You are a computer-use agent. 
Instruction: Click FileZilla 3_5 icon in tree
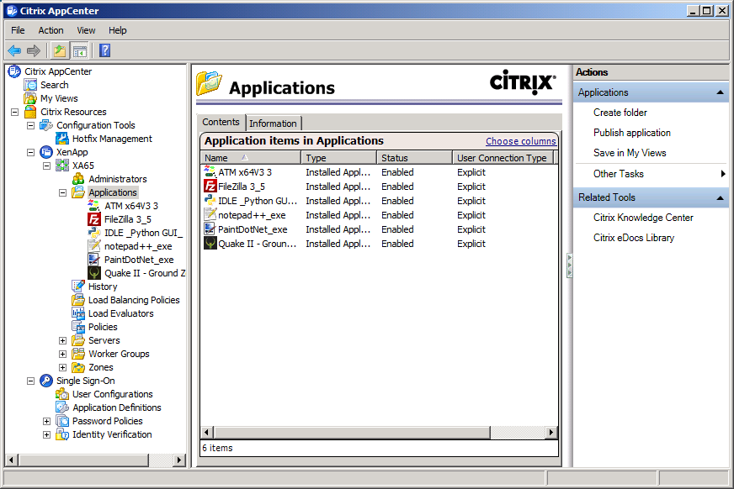tap(94, 219)
